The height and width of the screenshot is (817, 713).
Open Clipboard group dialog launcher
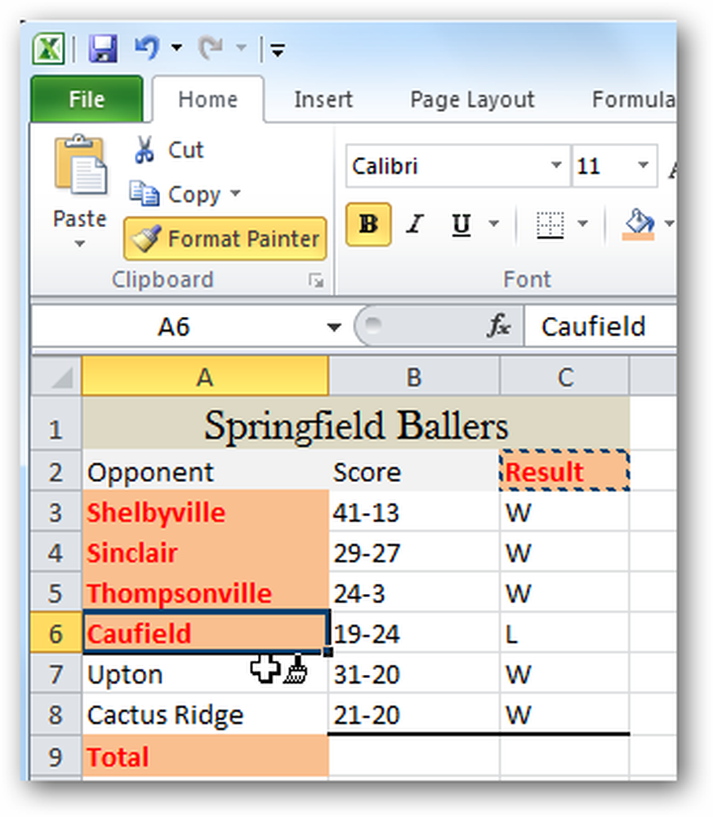tap(315, 281)
